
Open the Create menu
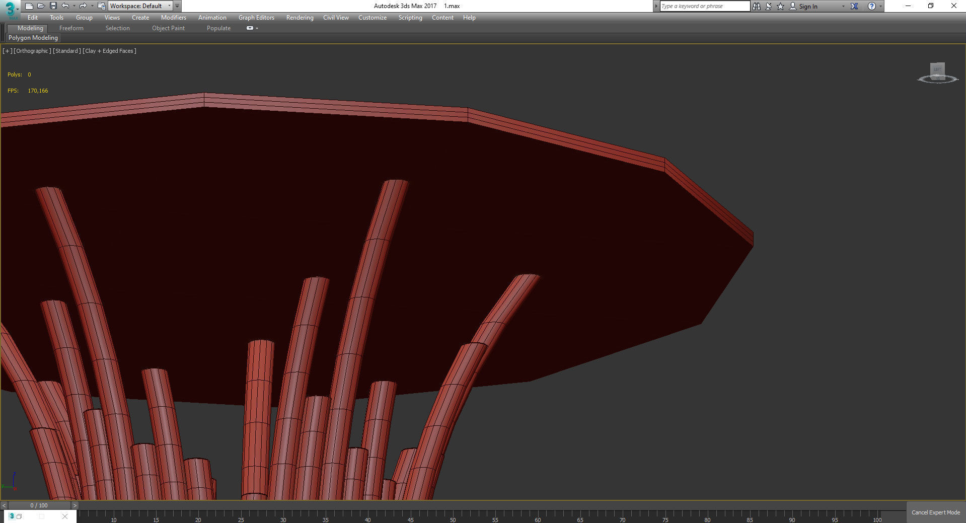pos(140,18)
